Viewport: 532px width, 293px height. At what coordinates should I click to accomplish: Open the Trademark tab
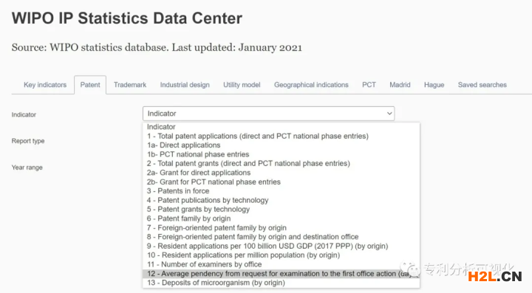pos(130,85)
